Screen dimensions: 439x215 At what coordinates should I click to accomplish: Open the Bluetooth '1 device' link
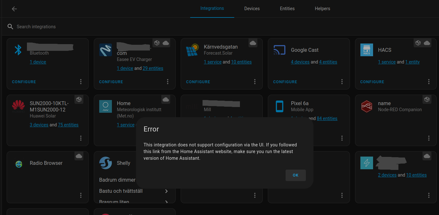(38, 62)
